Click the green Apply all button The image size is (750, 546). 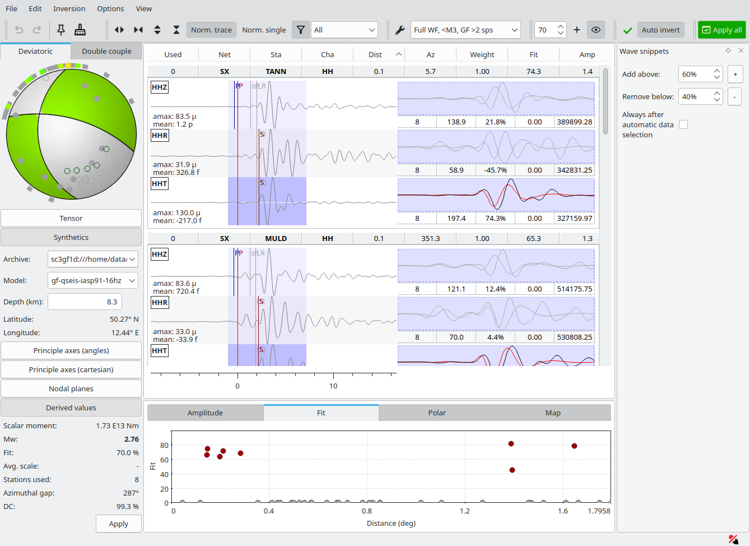(721, 30)
